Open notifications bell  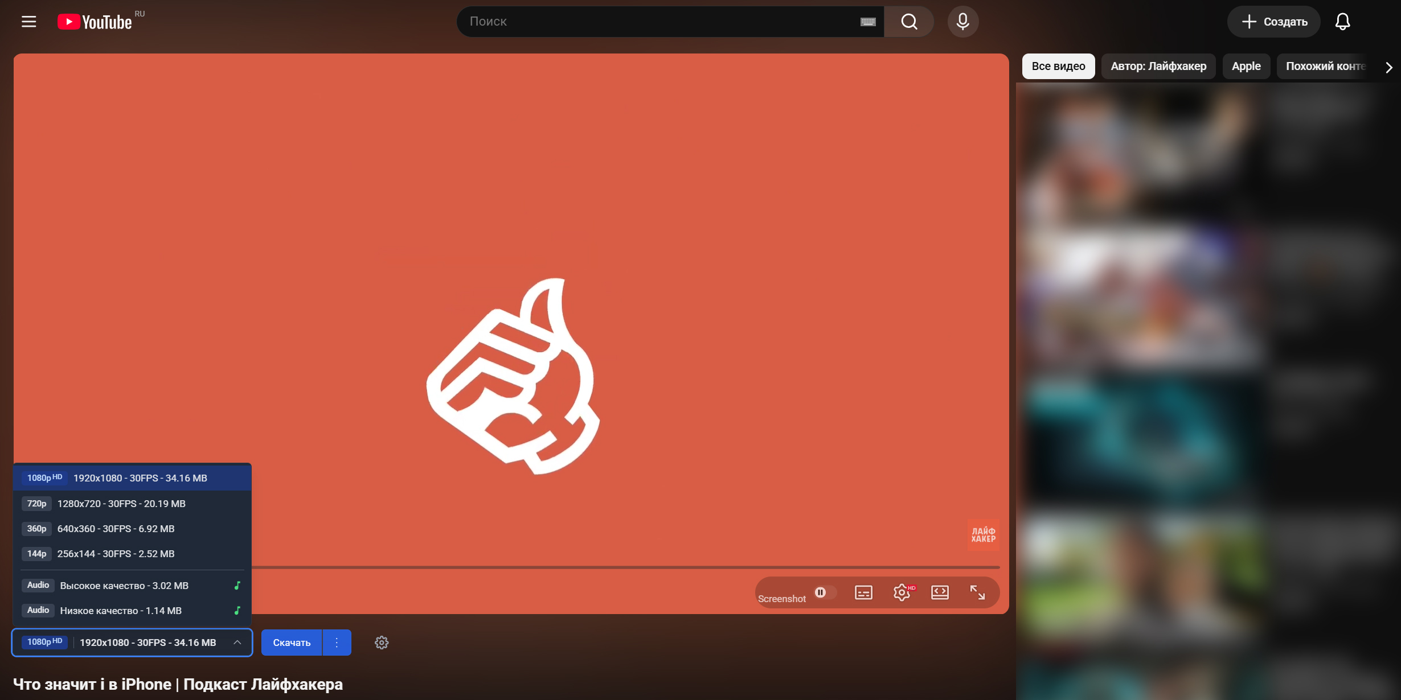(x=1342, y=22)
